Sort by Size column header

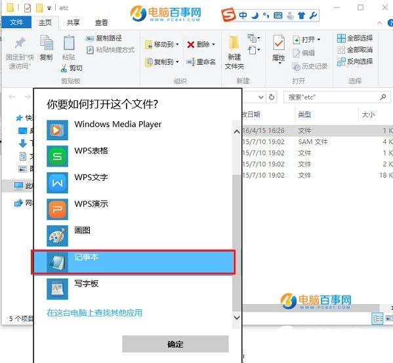coord(368,115)
